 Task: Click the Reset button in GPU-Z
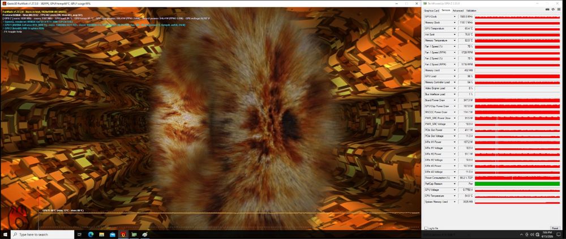pyautogui.click(x=555, y=229)
